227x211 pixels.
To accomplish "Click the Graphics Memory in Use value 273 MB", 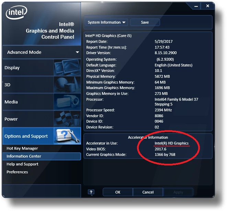I will tap(161, 94).
